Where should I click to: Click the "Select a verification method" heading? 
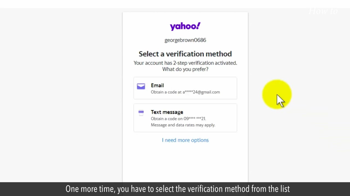click(x=185, y=54)
